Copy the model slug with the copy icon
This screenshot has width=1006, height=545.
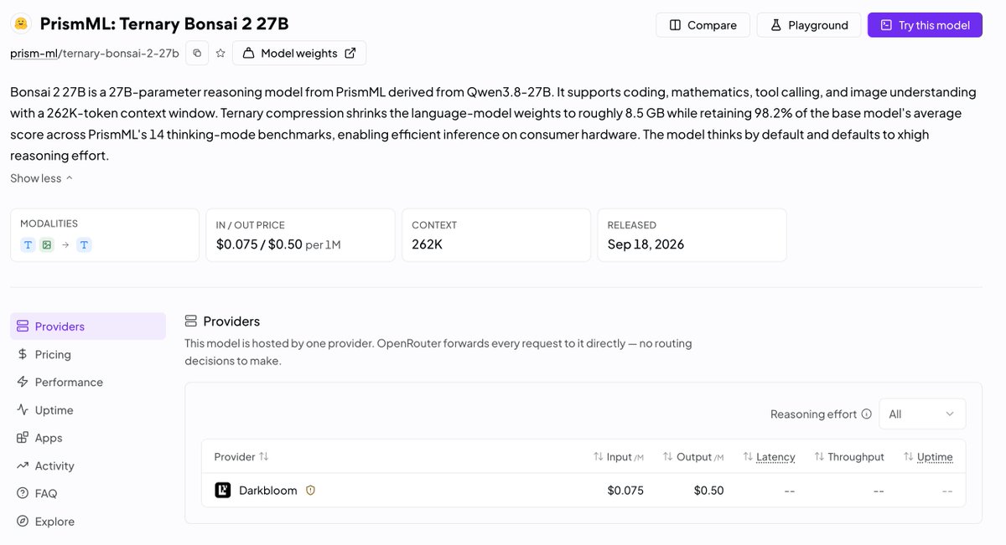coord(197,53)
